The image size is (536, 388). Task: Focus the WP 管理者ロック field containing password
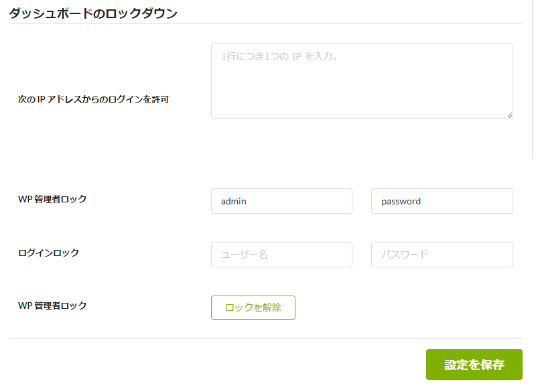tap(442, 201)
